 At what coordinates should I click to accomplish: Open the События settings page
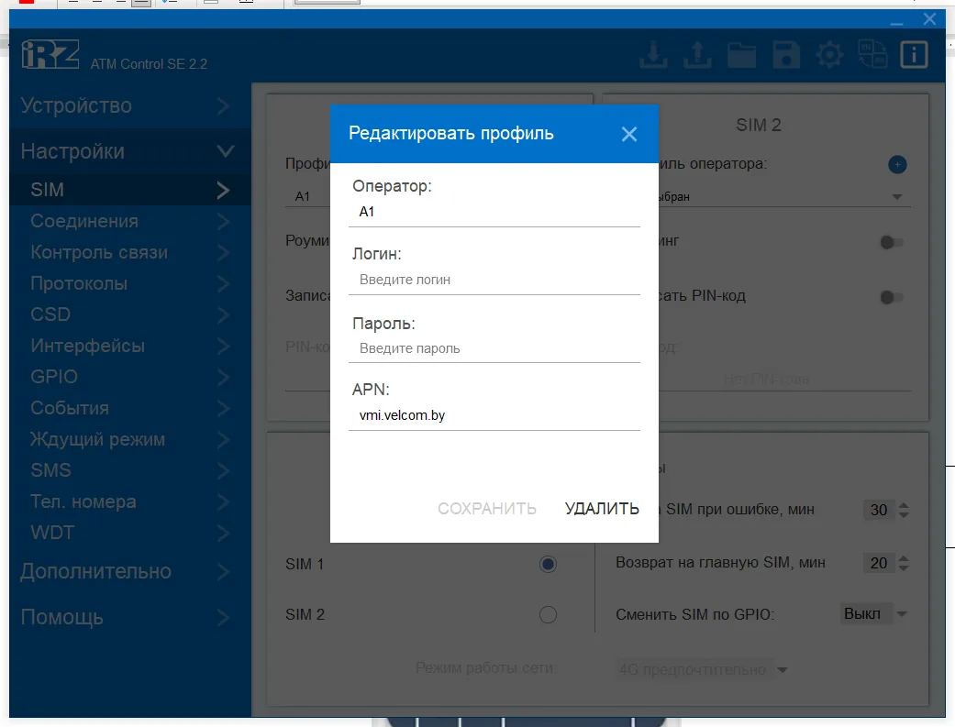click(129, 408)
